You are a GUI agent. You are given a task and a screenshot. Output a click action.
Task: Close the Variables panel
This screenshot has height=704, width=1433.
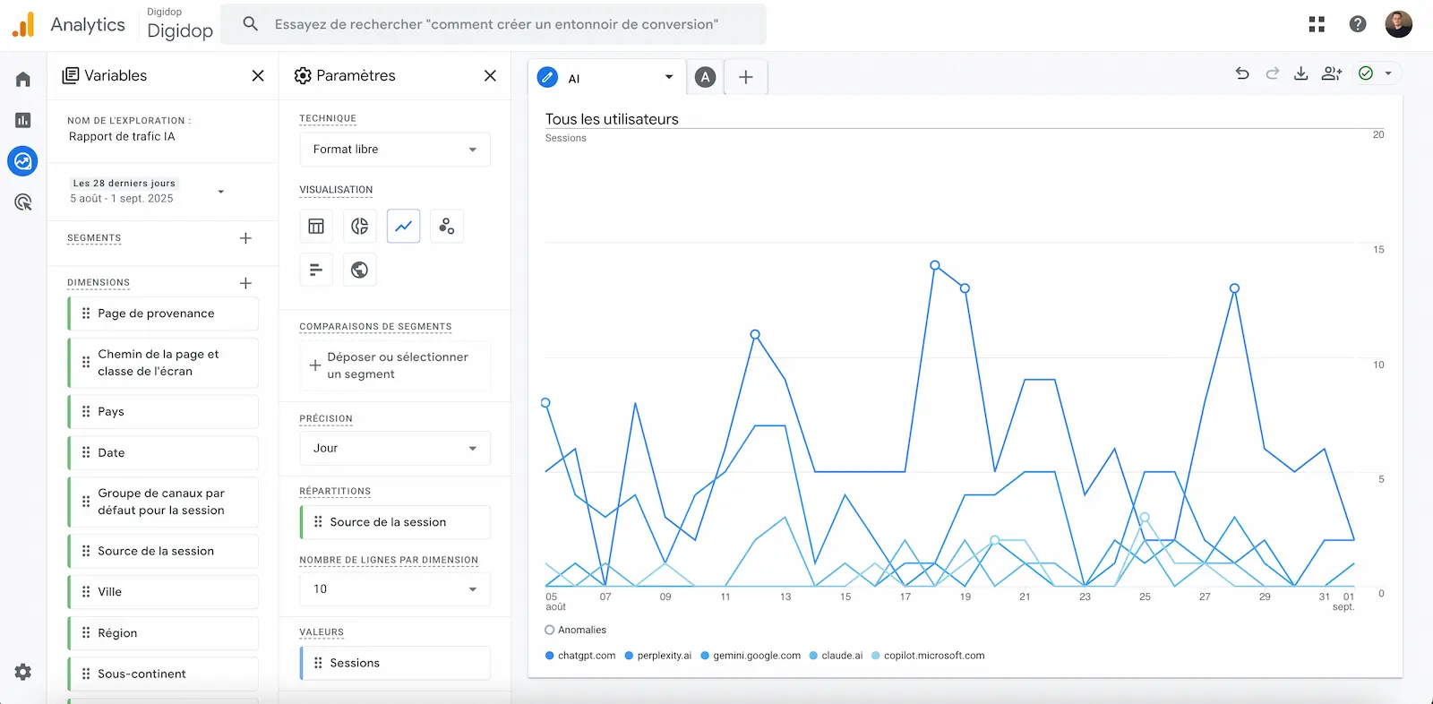258,75
